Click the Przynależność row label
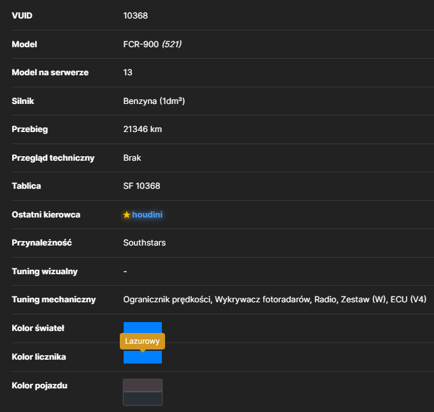This screenshot has width=434, height=412. pos(42,243)
